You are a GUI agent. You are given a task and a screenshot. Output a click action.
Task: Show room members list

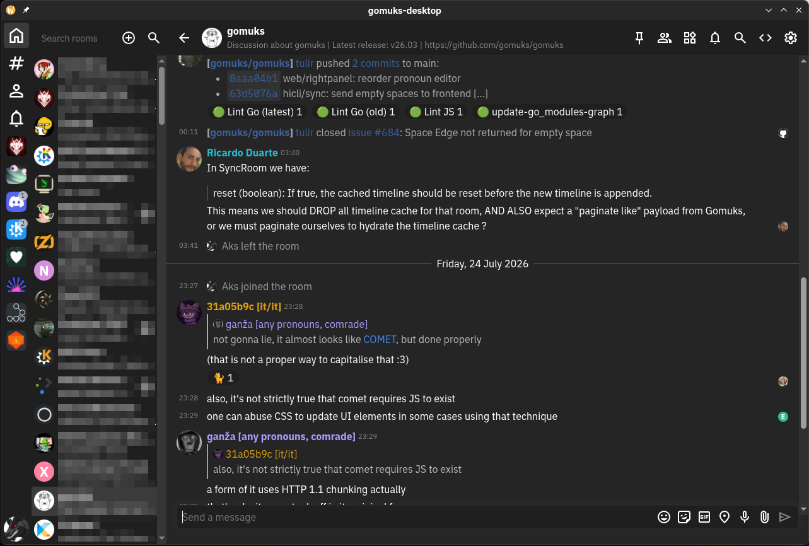coord(665,38)
